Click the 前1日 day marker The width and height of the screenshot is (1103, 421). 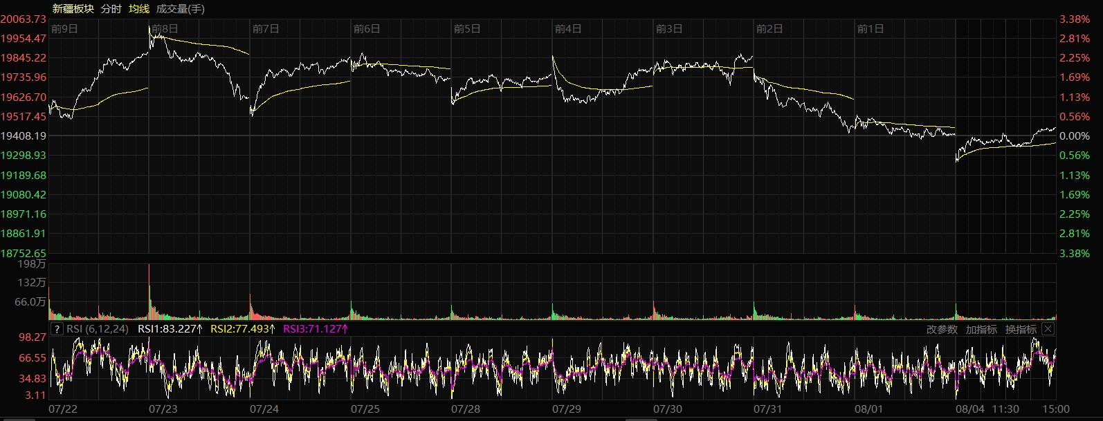coord(870,29)
